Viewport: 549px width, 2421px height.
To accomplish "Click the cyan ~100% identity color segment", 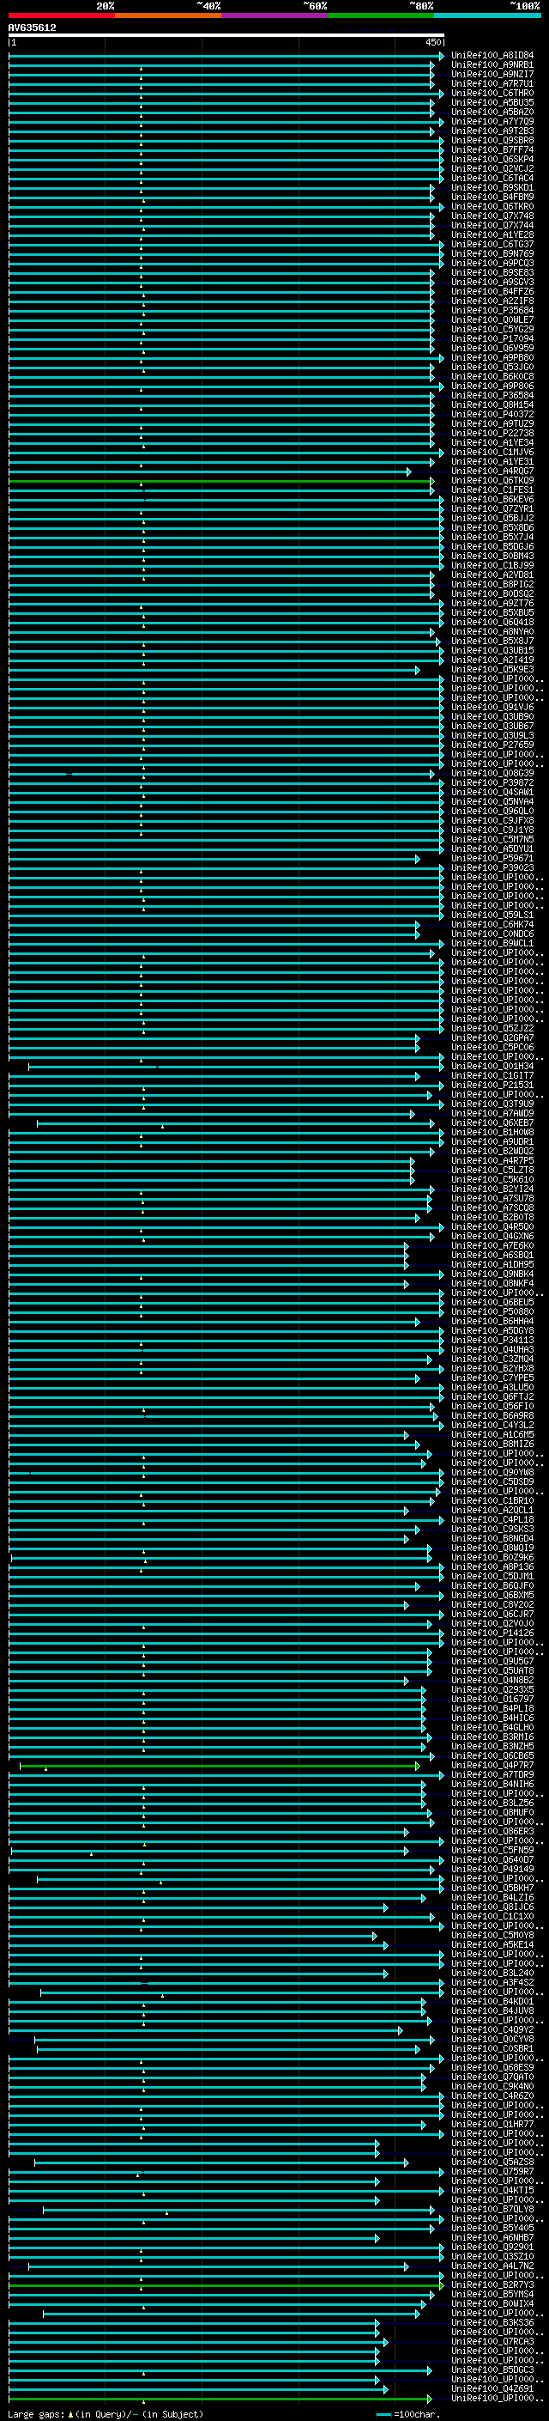I will [487, 15].
